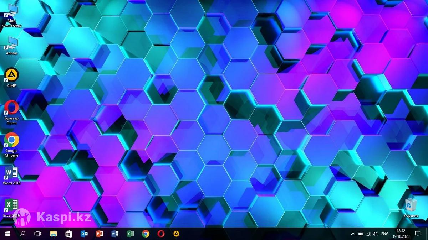This screenshot has height=240, width=428.
Task: Click the taskbar search magnifier icon
Action: [x=22, y=234]
